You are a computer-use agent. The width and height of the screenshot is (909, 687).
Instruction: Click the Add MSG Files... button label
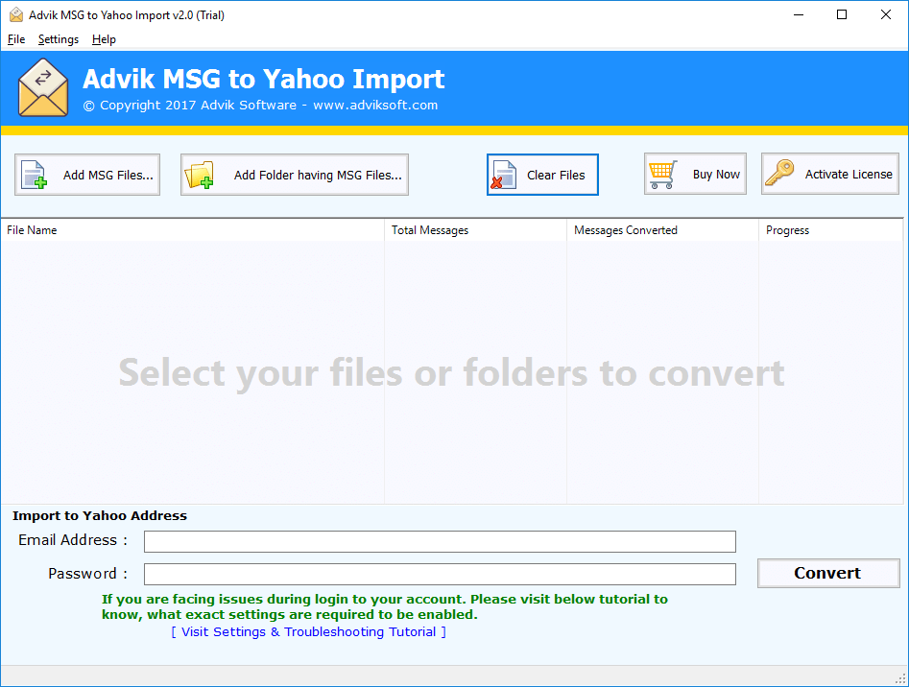(108, 175)
